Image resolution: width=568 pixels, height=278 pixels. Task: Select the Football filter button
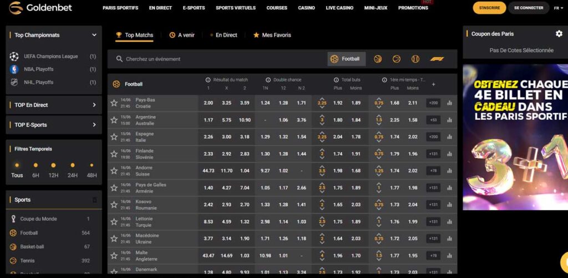pos(347,59)
